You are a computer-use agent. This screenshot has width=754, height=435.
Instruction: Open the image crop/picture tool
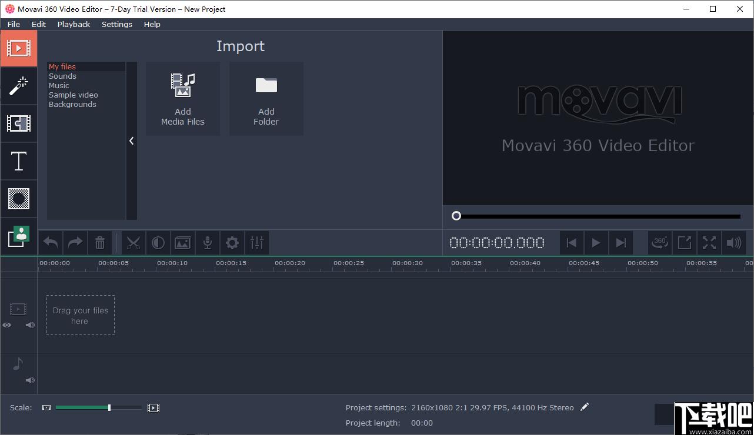183,243
